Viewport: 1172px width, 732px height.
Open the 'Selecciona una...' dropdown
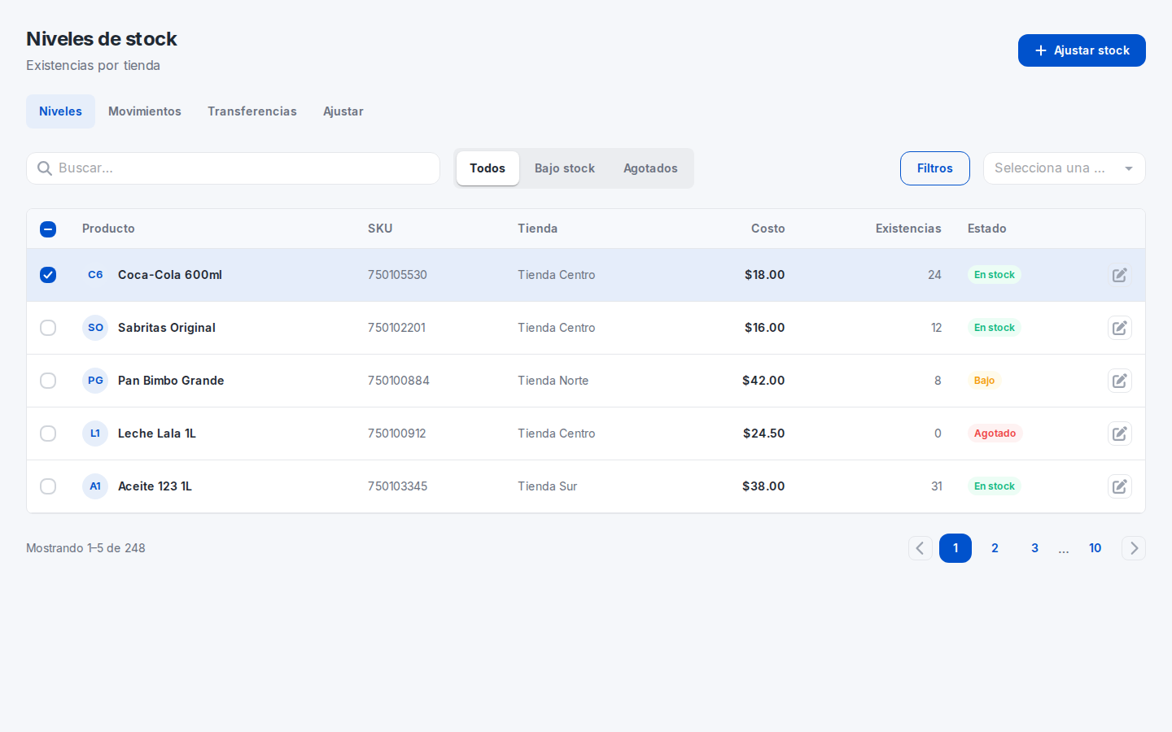(x=1064, y=168)
